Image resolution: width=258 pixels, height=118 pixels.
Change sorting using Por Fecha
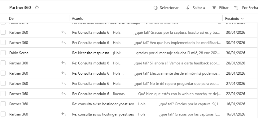[x=246, y=8]
